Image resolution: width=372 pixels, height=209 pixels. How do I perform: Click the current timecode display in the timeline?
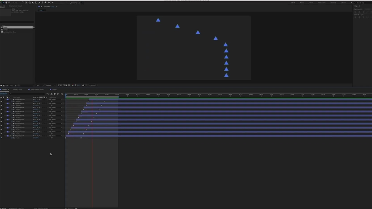click(x=3, y=93)
